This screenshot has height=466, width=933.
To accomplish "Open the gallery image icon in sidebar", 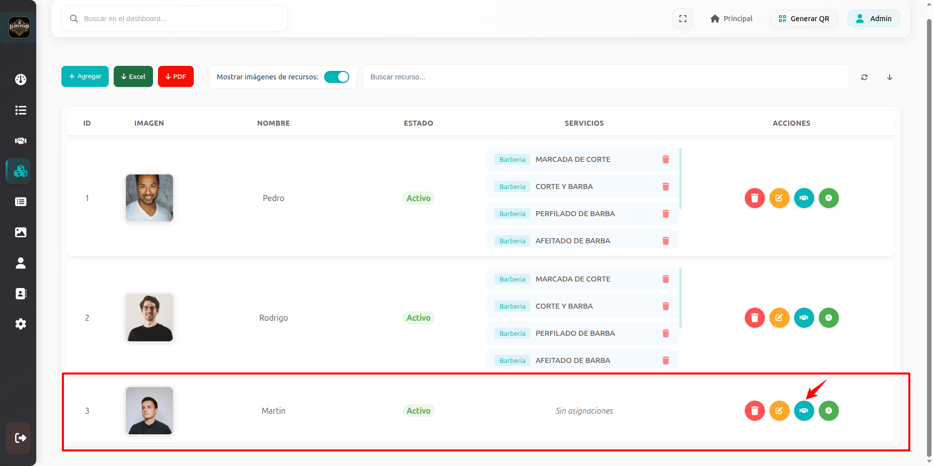I will tap(21, 232).
